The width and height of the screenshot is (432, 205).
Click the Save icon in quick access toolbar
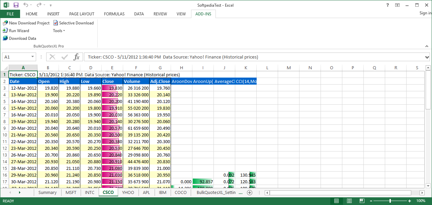(16, 5)
